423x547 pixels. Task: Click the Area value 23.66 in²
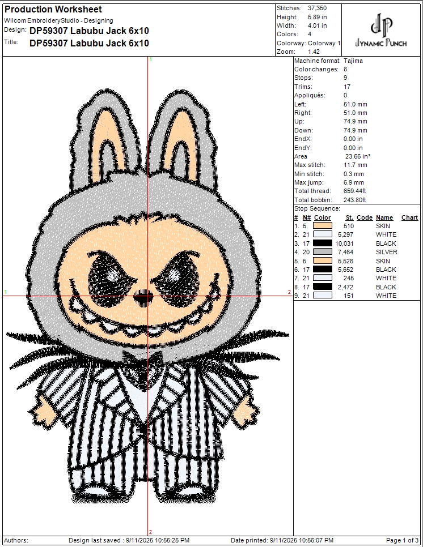point(358,156)
